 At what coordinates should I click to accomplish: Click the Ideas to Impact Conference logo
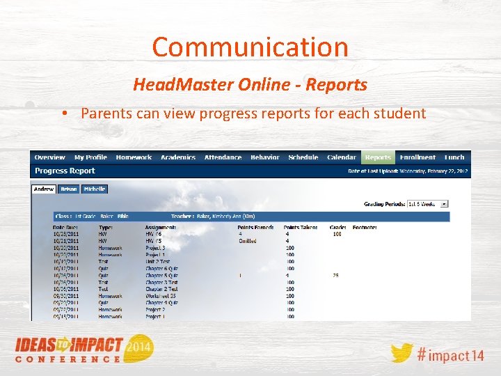(x=84, y=349)
